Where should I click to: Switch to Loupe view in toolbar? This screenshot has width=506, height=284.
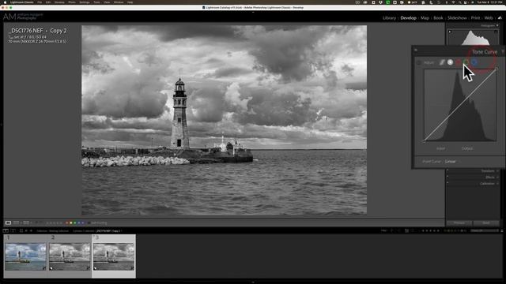(x=8, y=222)
